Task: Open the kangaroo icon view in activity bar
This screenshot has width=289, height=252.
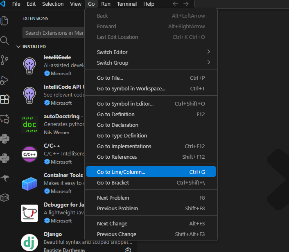Action: [x=5, y=178]
